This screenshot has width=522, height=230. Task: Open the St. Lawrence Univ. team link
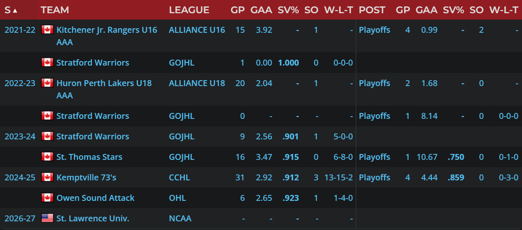click(92, 219)
